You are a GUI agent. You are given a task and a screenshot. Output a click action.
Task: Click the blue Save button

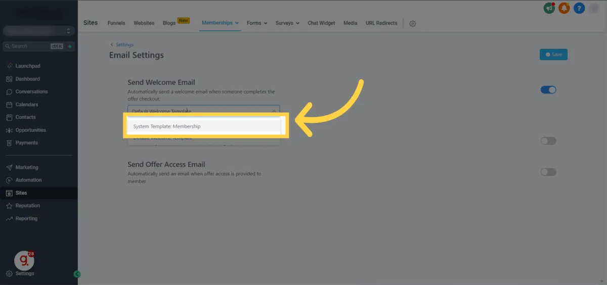pyautogui.click(x=553, y=55)
